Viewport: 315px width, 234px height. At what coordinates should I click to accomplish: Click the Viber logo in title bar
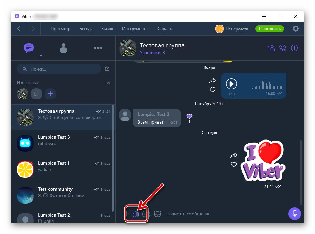tap(17, 16)
